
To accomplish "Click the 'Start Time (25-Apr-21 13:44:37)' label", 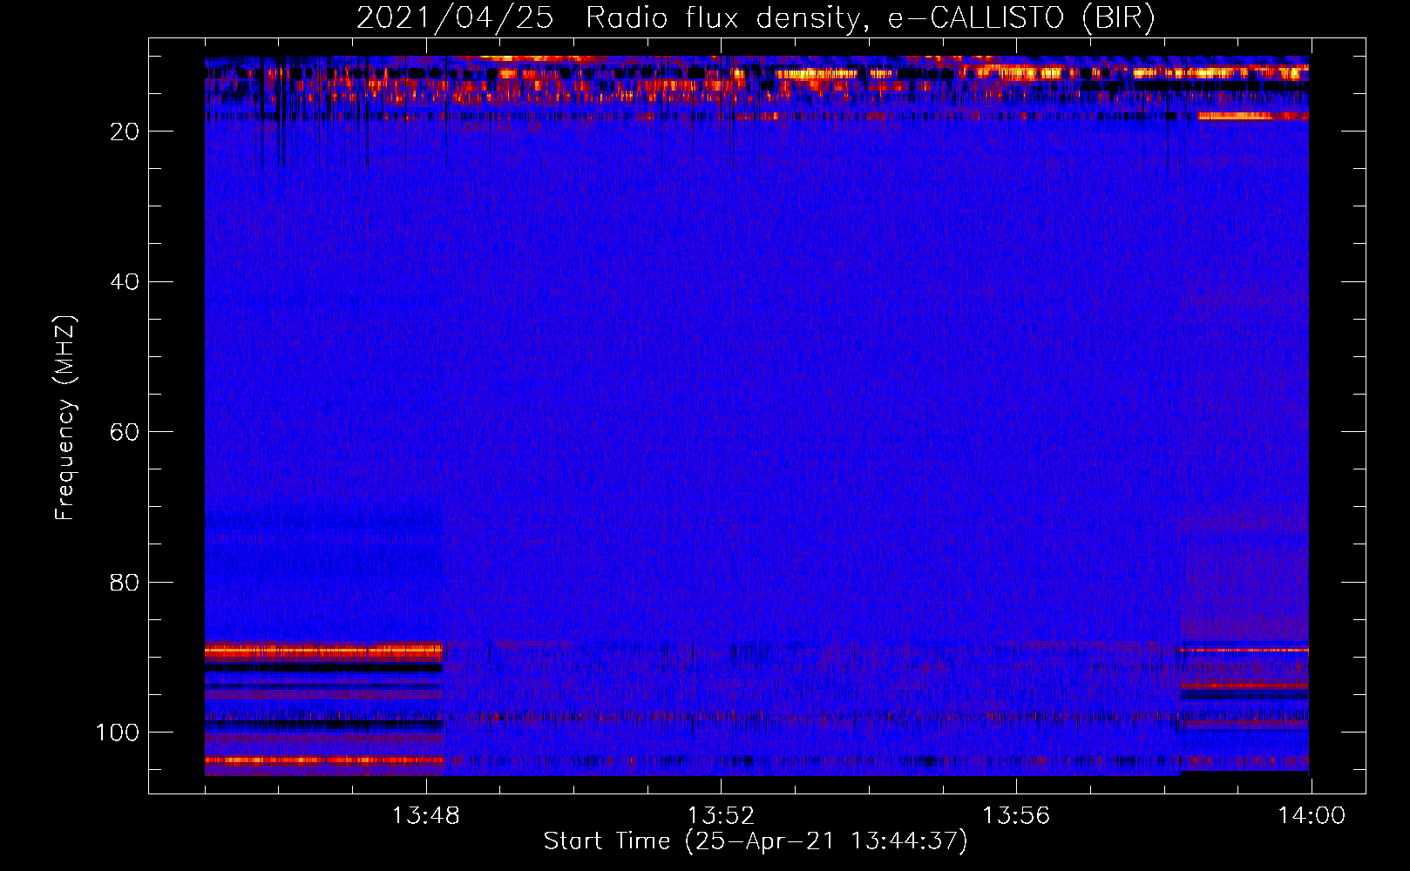I will point(756,841).
